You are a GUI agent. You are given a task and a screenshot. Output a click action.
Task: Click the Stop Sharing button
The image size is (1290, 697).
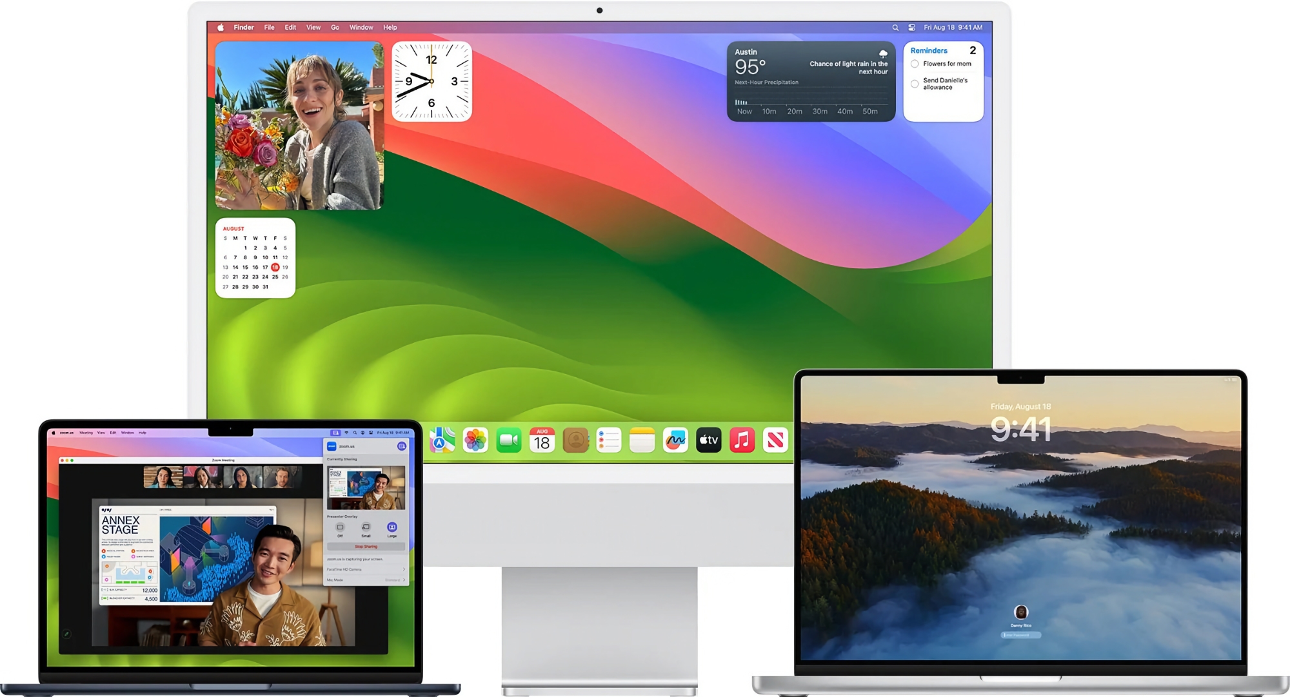coord(366,546)
